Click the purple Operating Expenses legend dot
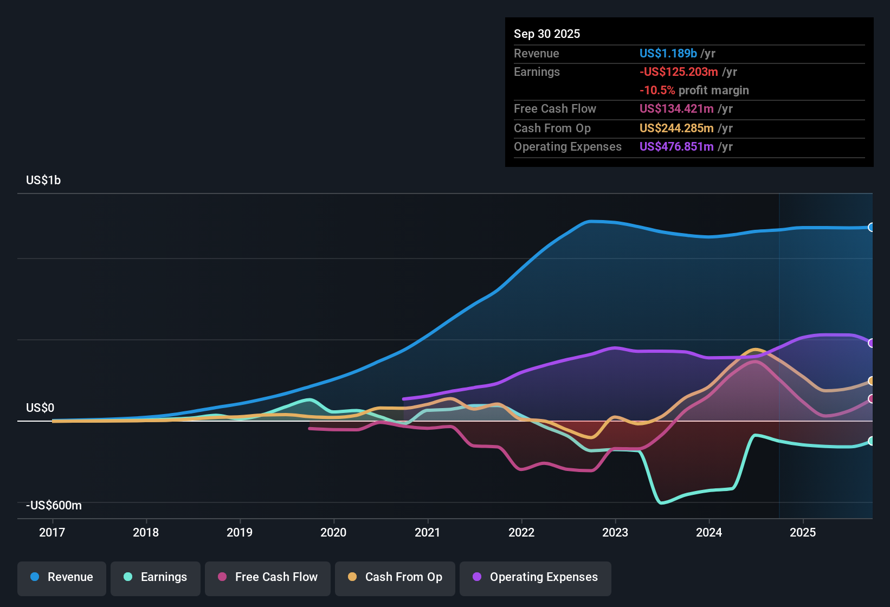Screen dimensions: 890x607 click(x=476, y=577)
